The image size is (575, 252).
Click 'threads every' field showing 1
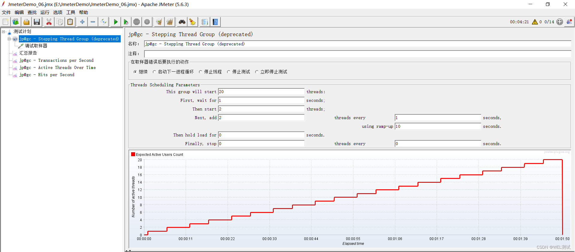(x=438, y=118)
